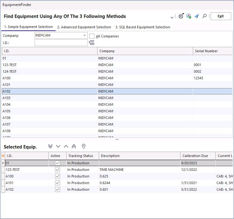Click the printer icon in the toolbar
The width and height of the screenshot is (234, 219).
(181, 16)
